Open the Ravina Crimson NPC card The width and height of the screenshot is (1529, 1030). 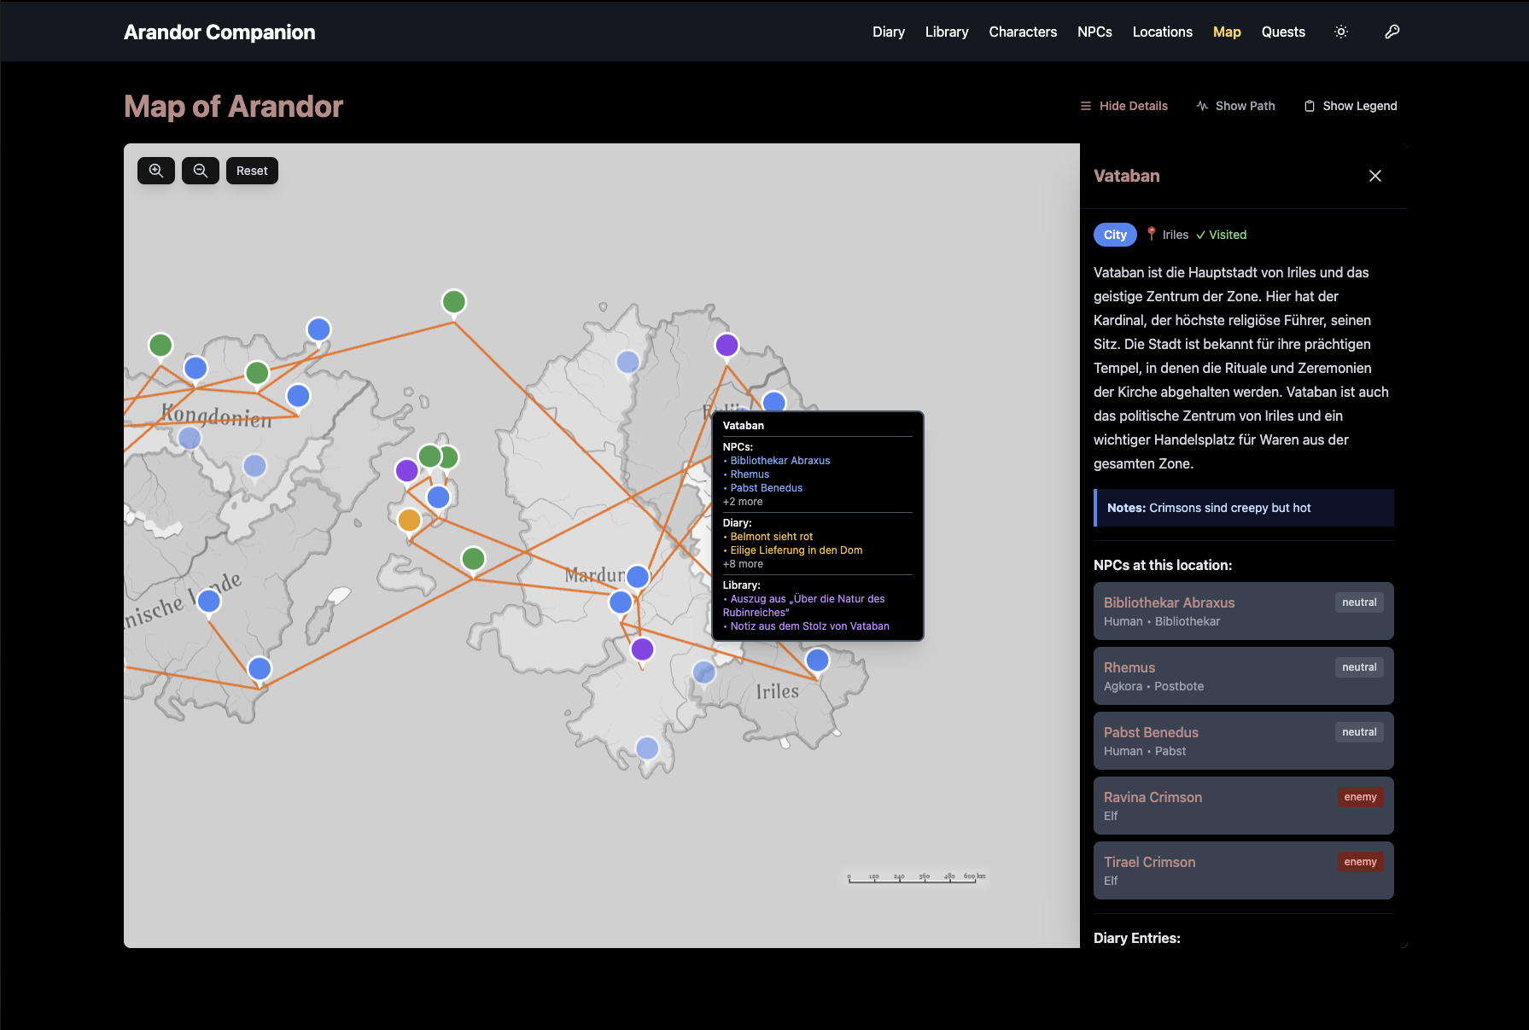pyautogui.click(x=1243, y=806)
